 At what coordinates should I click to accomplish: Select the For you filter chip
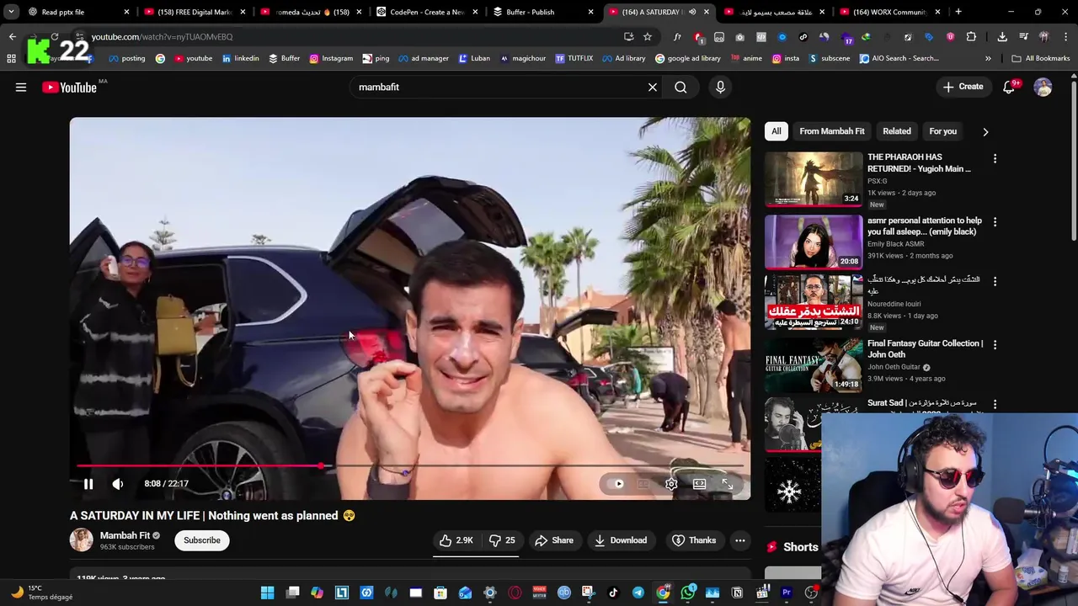tap(943, 131)
